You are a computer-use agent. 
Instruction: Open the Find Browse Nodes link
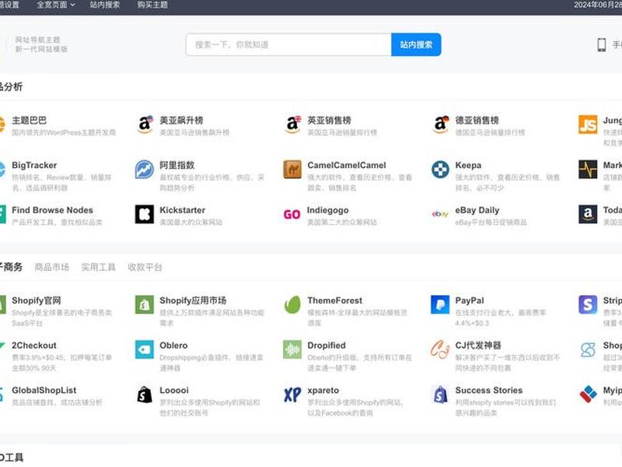click(x=52, y=210)
